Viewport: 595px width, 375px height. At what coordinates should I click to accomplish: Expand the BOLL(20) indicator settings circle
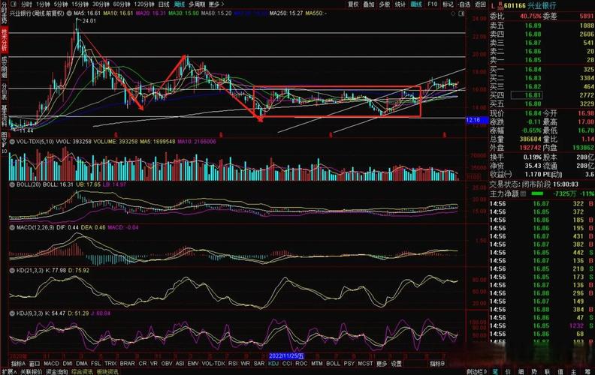click(x=13, y=184)
